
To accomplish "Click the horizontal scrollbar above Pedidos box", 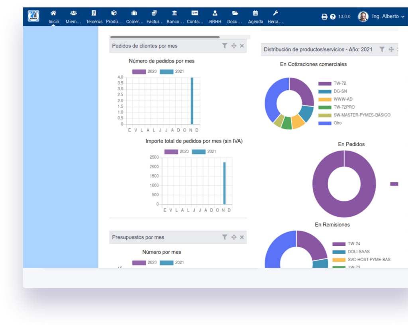I will coord(165,37).
